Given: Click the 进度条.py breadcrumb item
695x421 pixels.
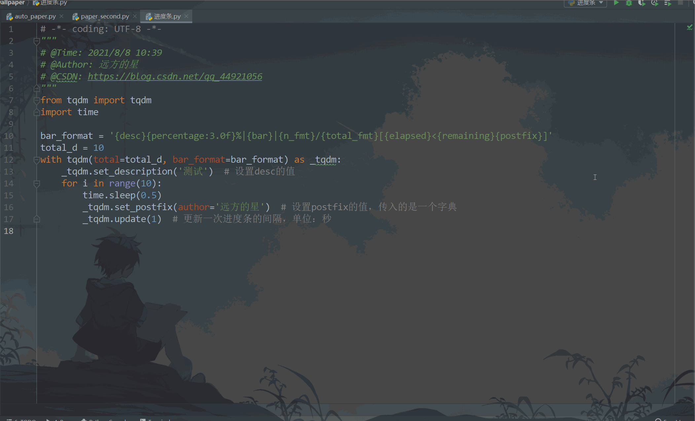Looking at the screenshot, I should [x=53, y=3].
